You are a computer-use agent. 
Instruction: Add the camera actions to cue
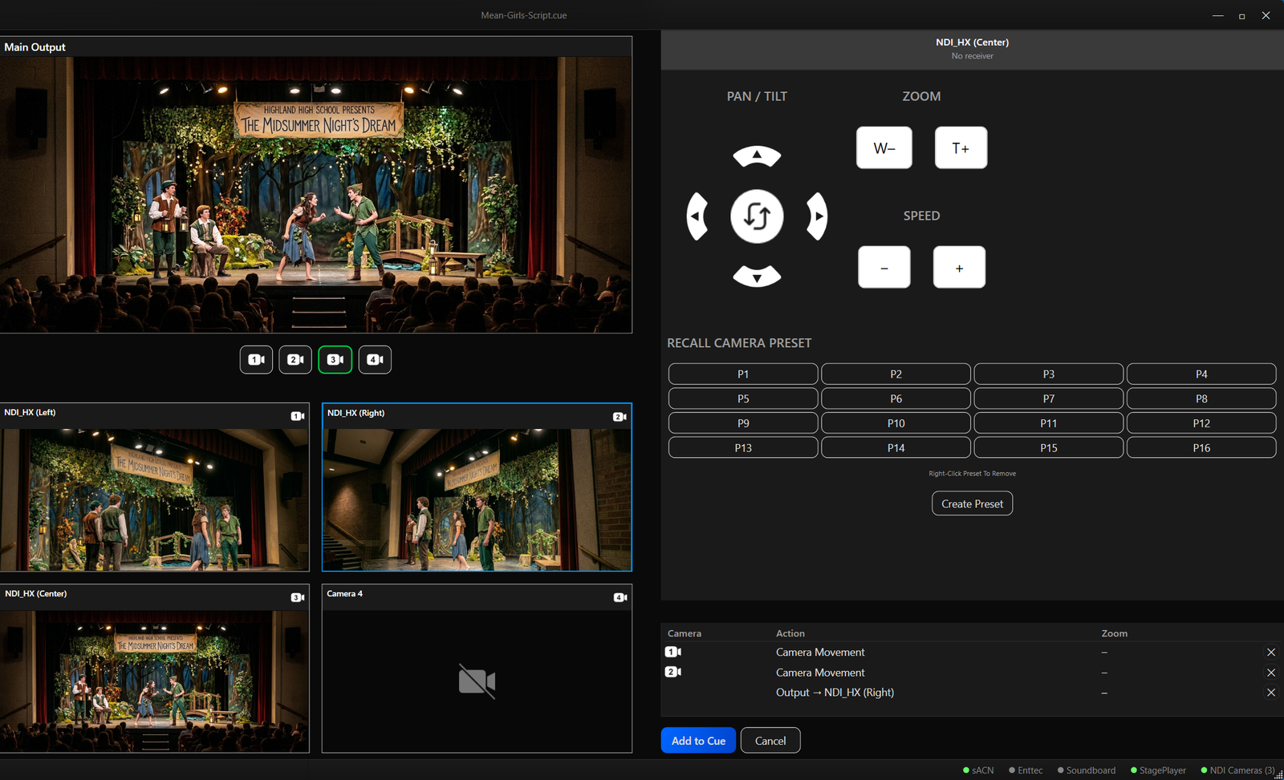point(698,741)
